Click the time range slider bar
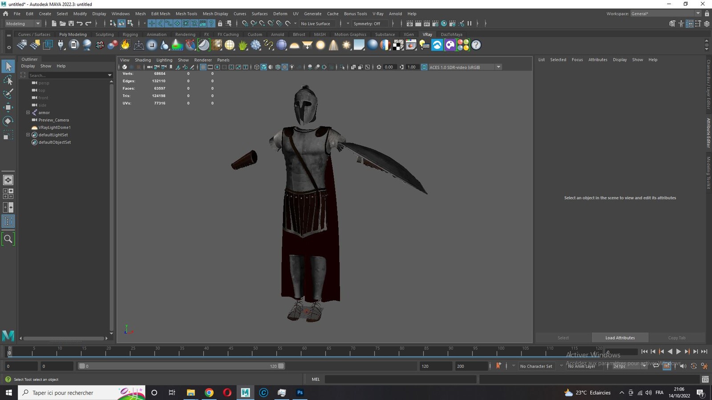 182,366
